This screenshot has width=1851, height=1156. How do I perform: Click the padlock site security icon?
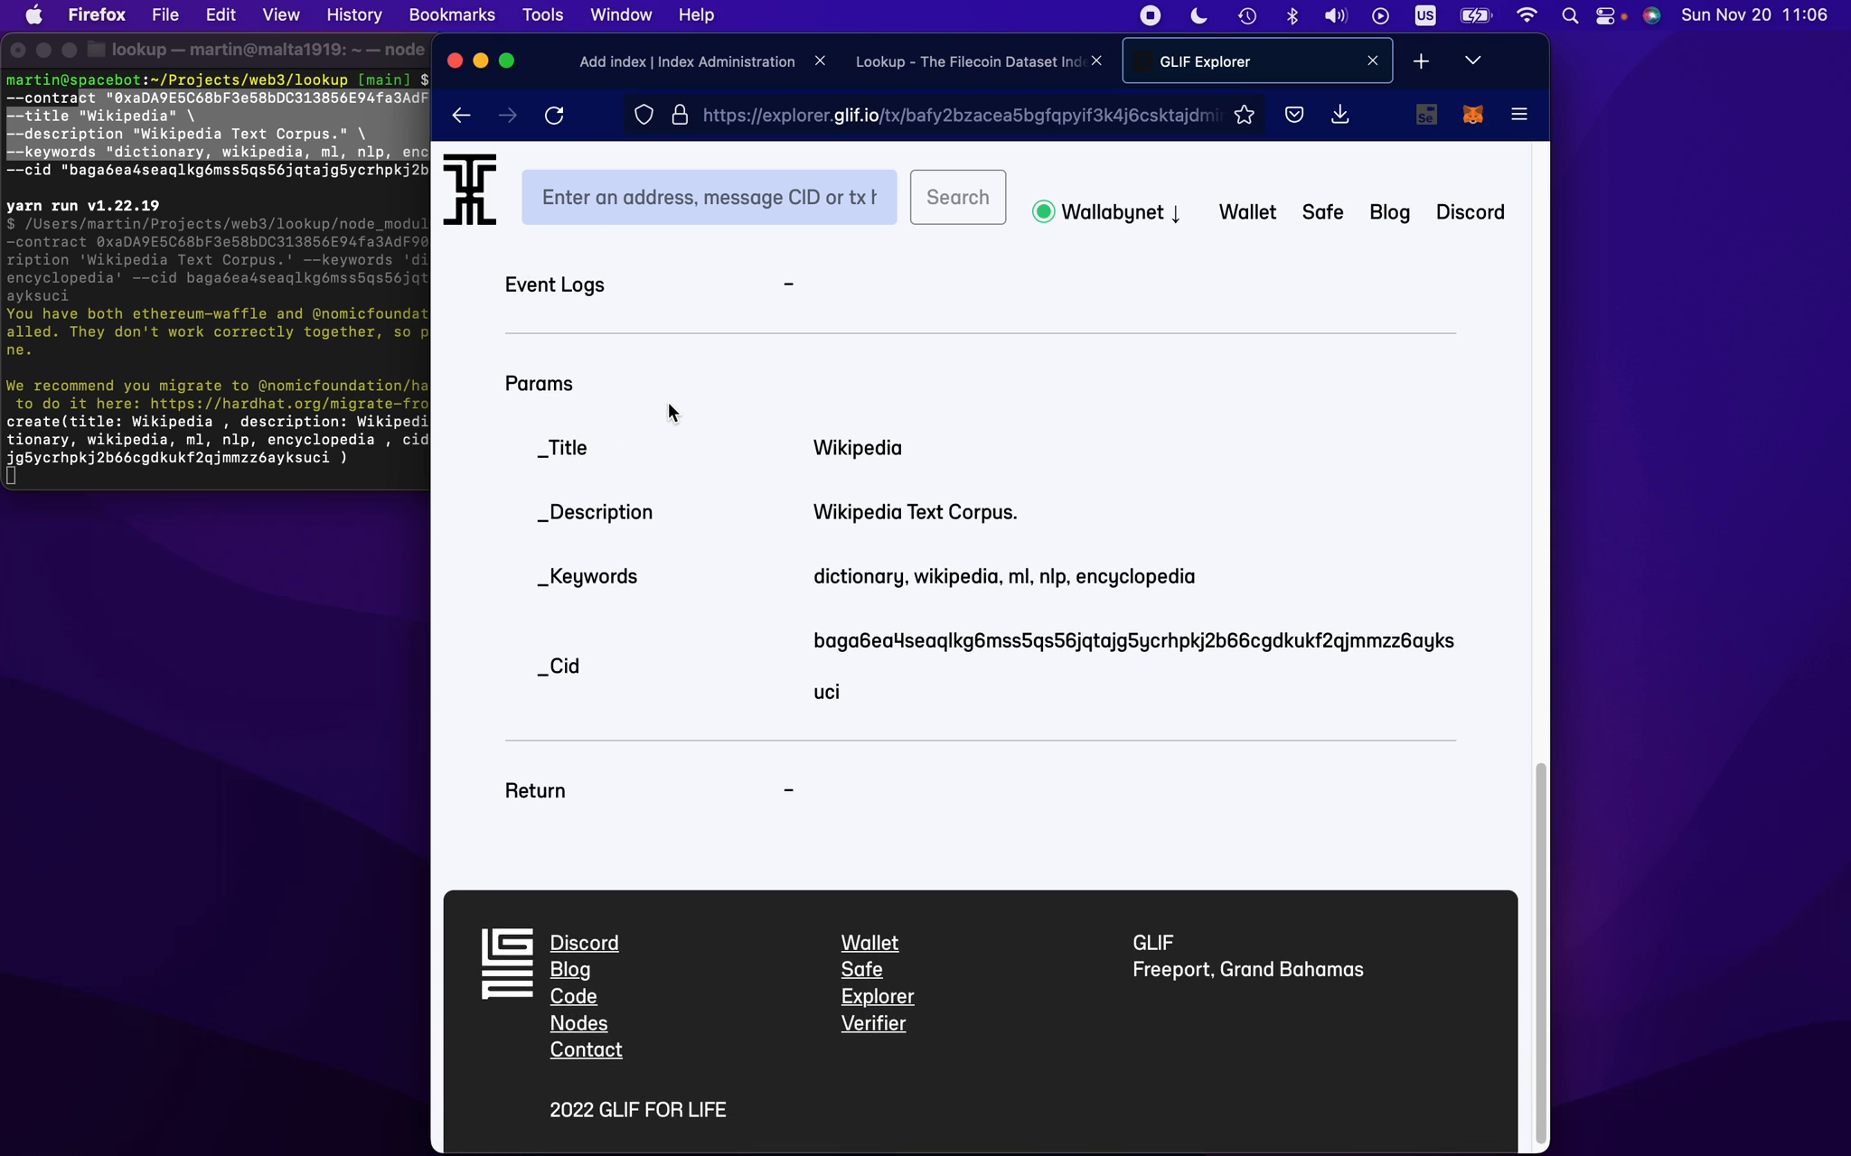point(680,115)
